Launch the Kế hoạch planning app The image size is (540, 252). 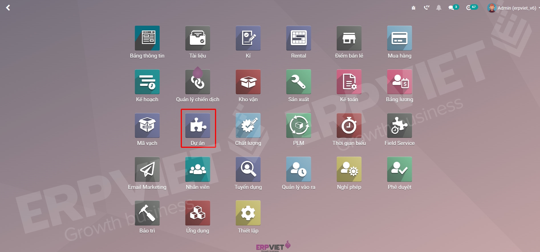click(147, 82)
